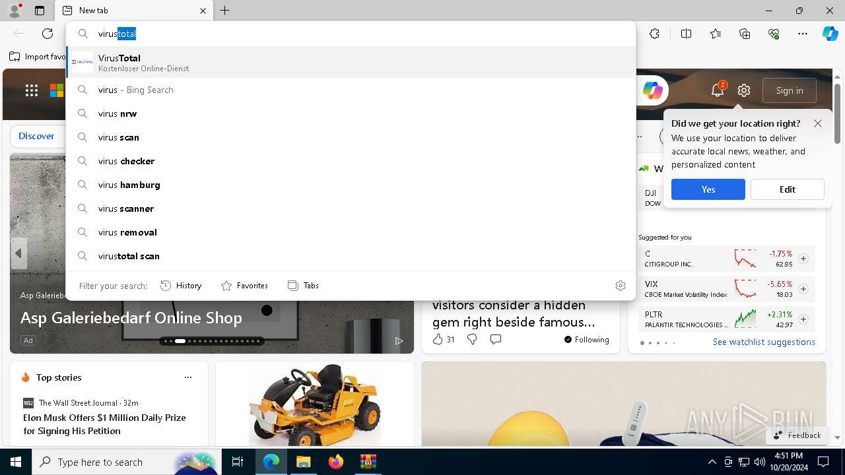
Task: Open the Collections icon
Action: pyautogui.click(x=745, y=34)
